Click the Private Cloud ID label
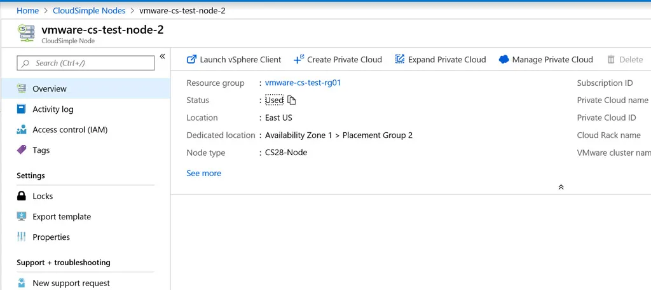Screen dimensions: 651x290 [606, 118]
